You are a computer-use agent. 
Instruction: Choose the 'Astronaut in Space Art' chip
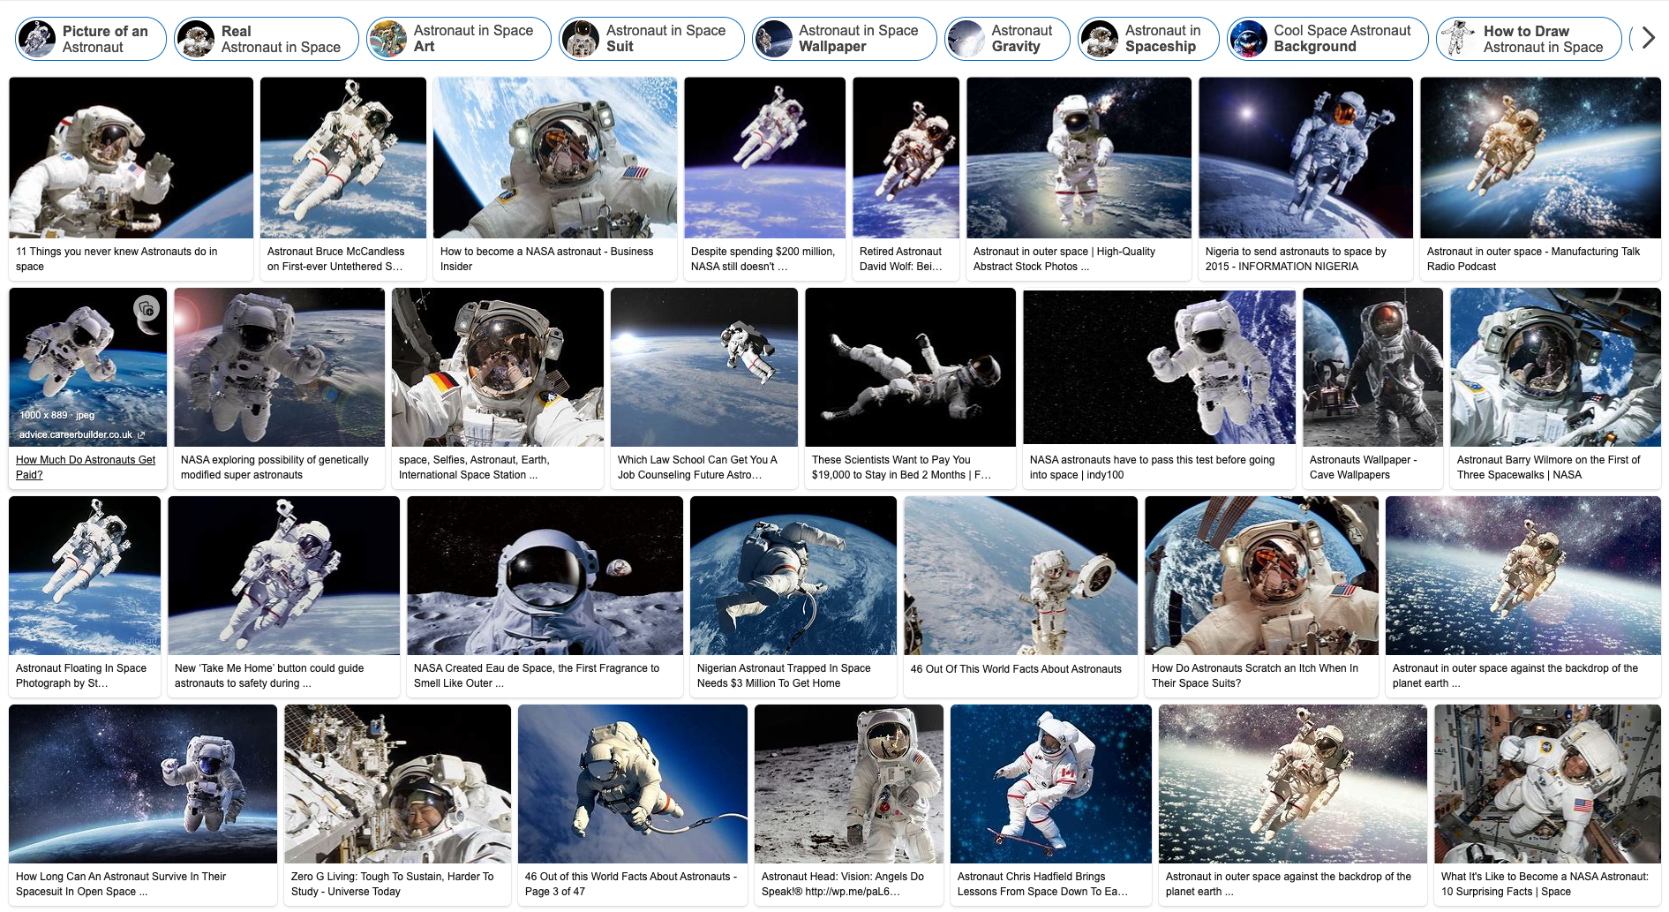coord(458,39)
